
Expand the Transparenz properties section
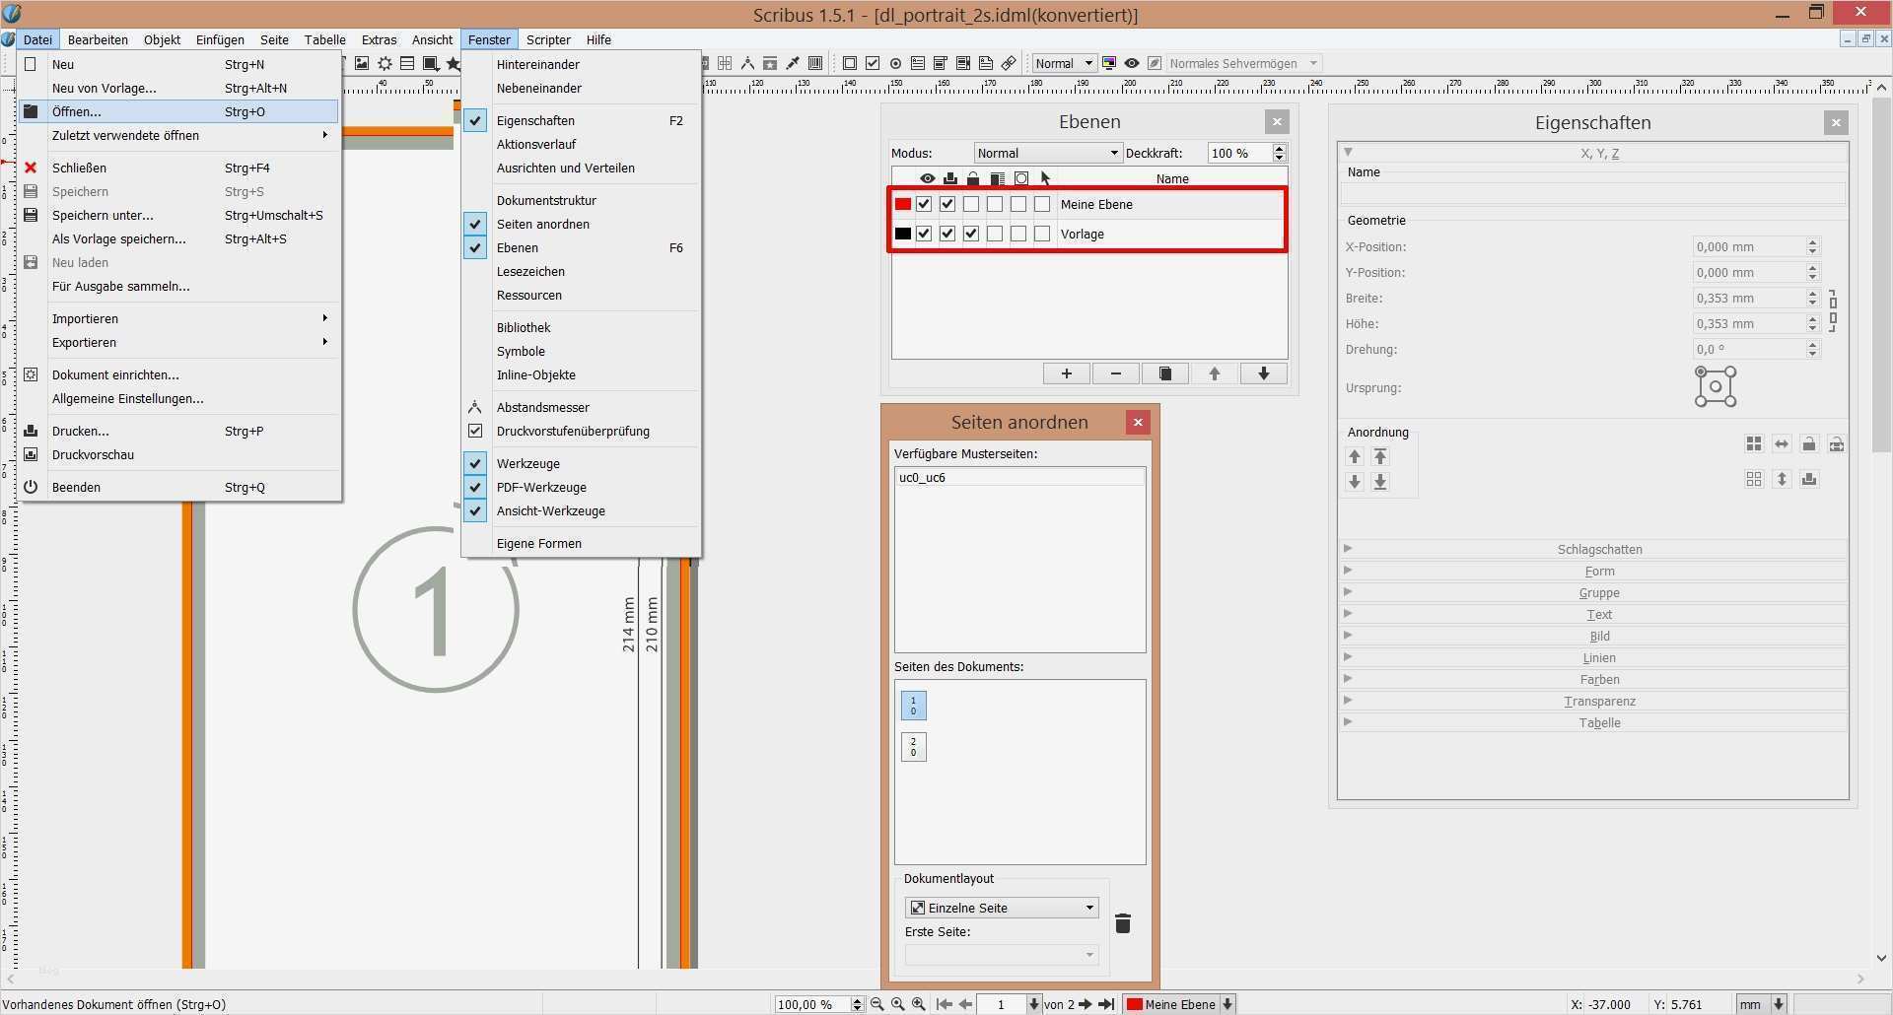(1592, 701)
